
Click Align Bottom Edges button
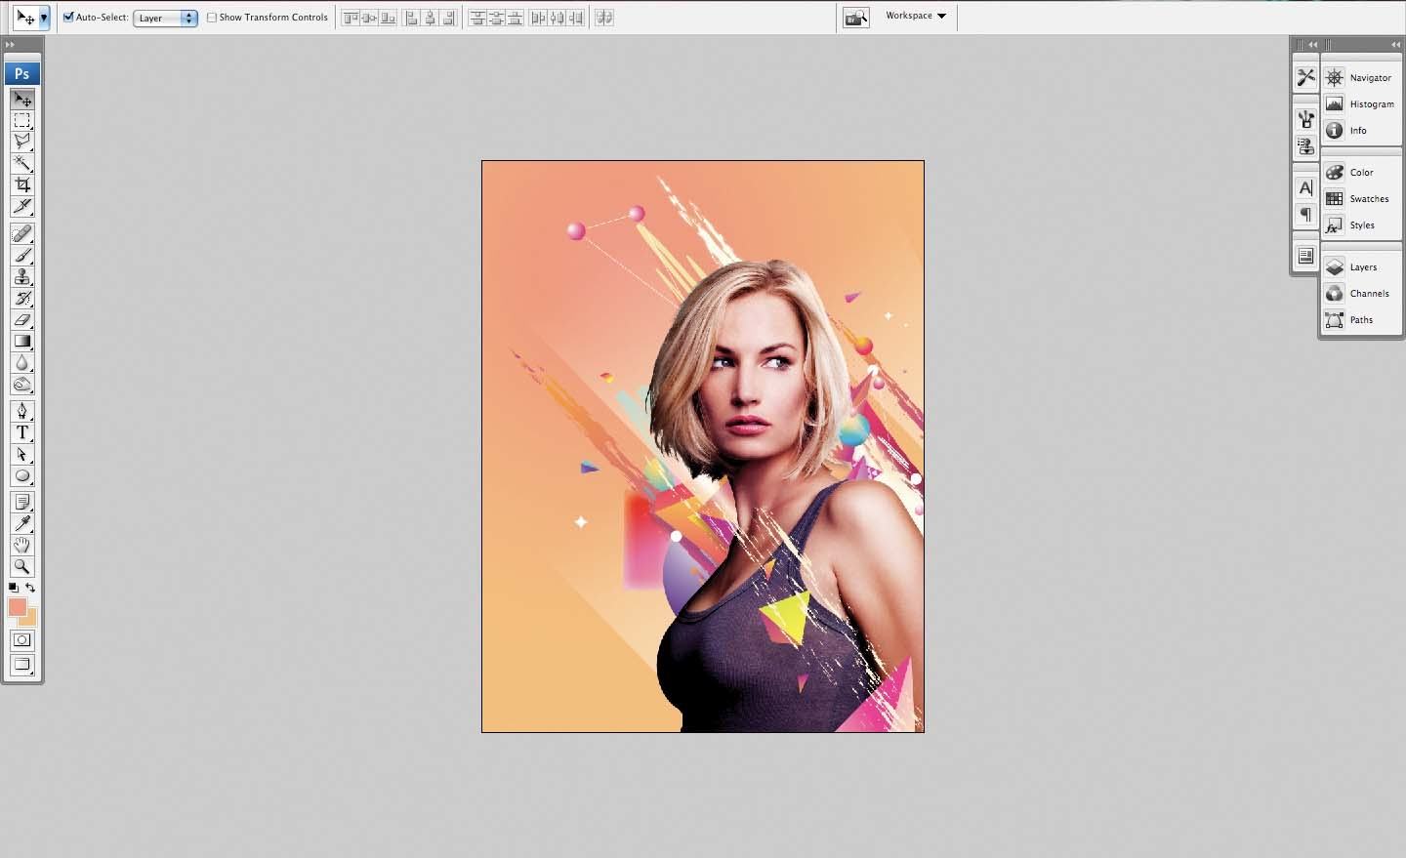[388, 18]
